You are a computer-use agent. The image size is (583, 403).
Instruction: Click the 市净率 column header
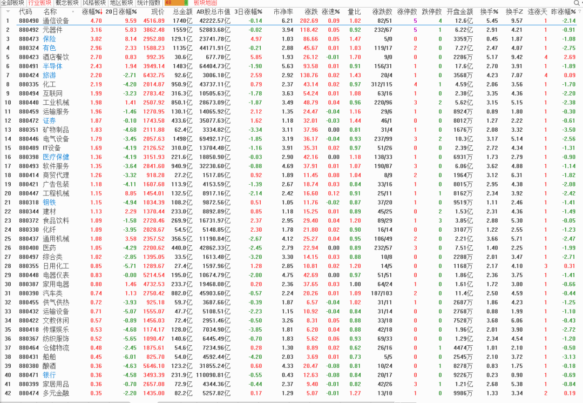click(283, 12)
